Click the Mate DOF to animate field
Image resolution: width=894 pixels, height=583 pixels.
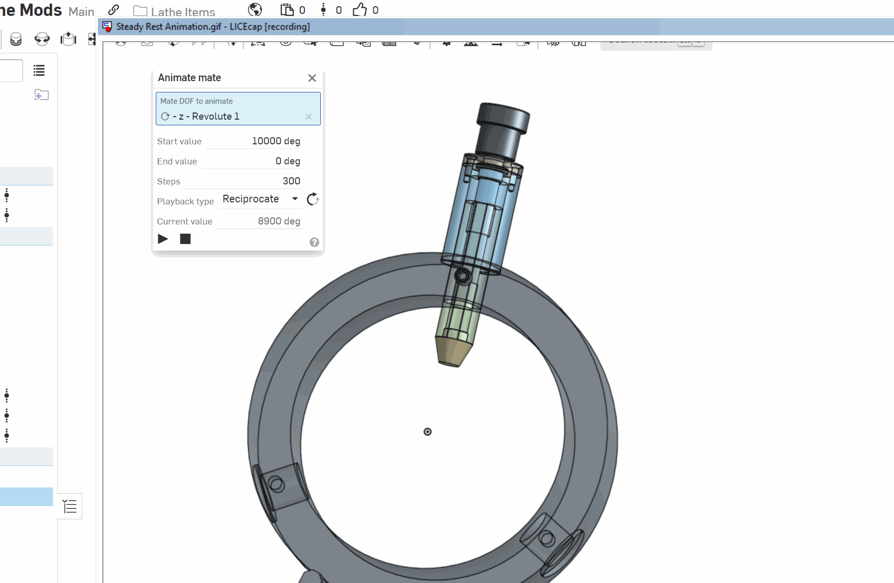(x=238, y=108)
